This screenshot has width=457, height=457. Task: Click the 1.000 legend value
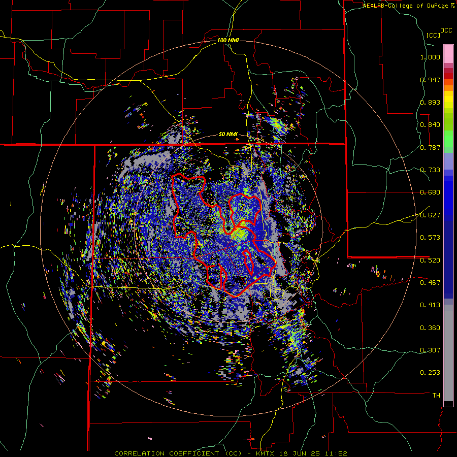tap(430, 57)
